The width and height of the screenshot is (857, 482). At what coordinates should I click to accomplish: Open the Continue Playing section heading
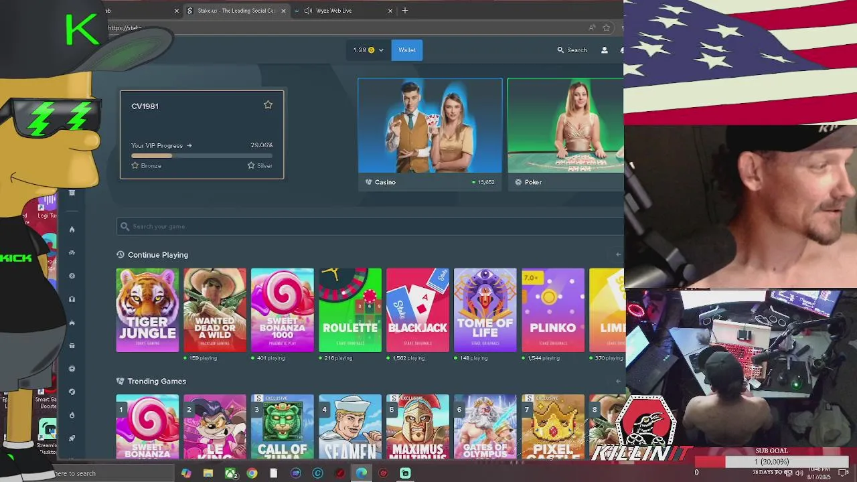click(x=158, y=255)
